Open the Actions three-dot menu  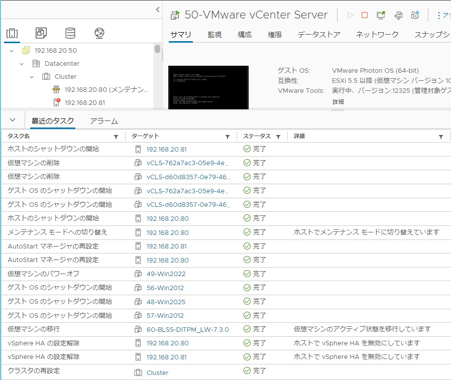438,15
